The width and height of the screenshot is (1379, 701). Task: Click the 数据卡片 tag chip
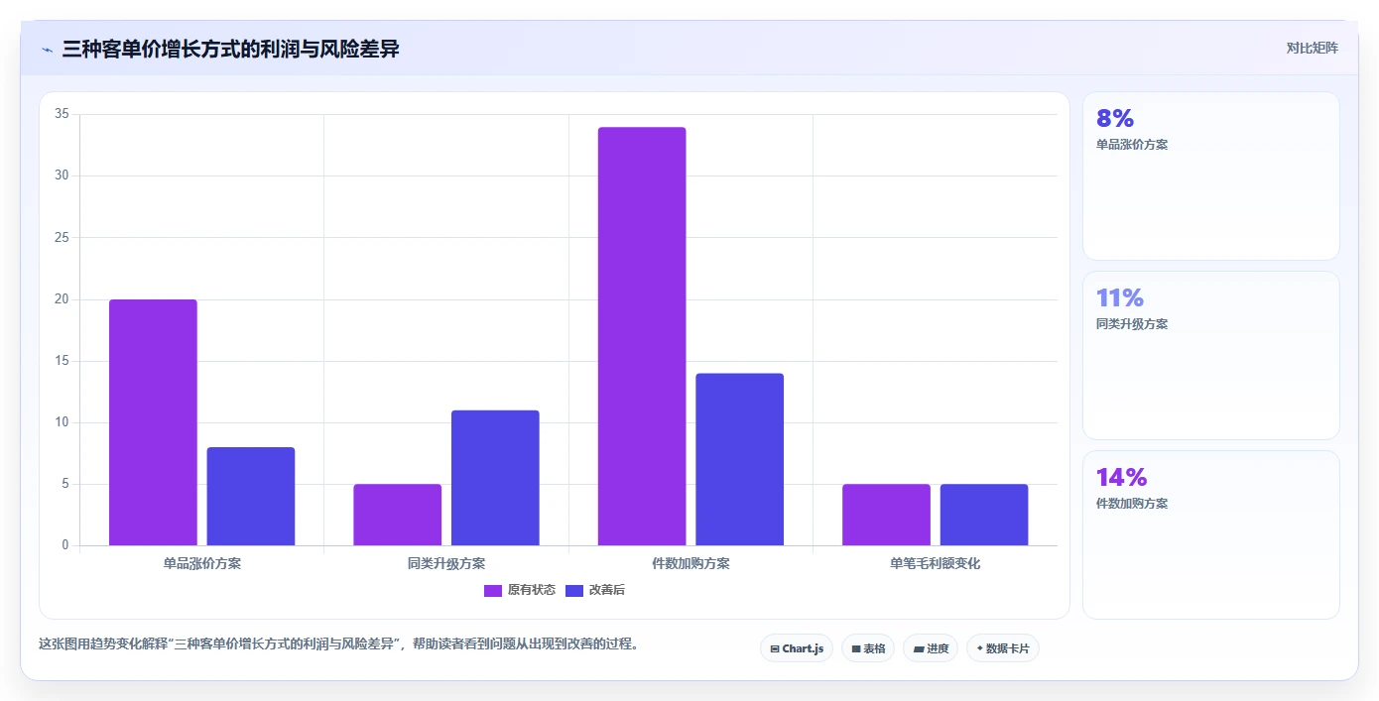(1003, 648)
